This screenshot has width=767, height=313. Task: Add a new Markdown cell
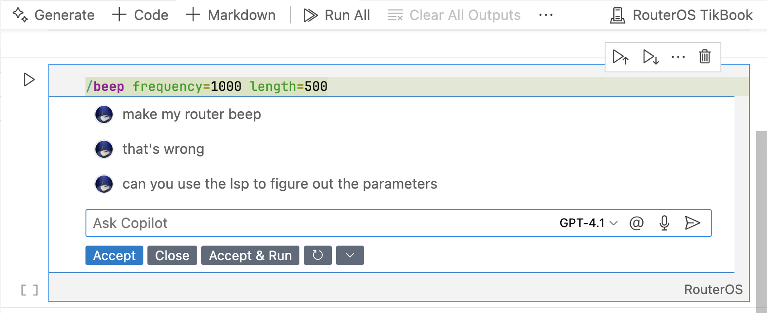[x=231, y=15]
